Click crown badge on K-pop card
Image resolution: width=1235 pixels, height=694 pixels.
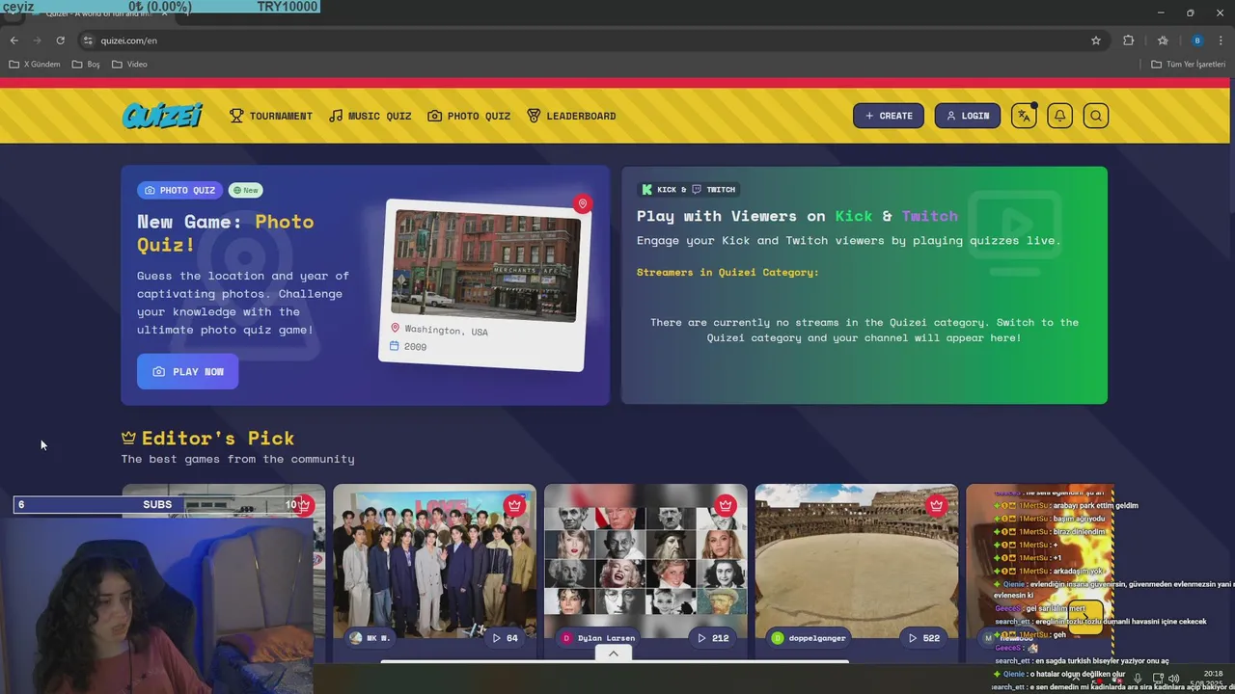(514, 505)
